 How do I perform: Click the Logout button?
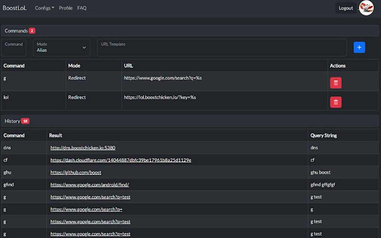coord(346,8)
